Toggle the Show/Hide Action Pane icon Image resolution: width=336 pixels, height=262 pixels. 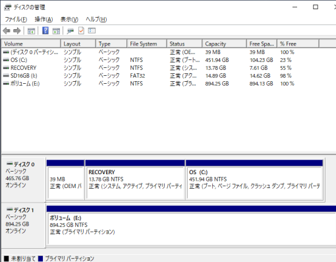(x=56, y=31)
